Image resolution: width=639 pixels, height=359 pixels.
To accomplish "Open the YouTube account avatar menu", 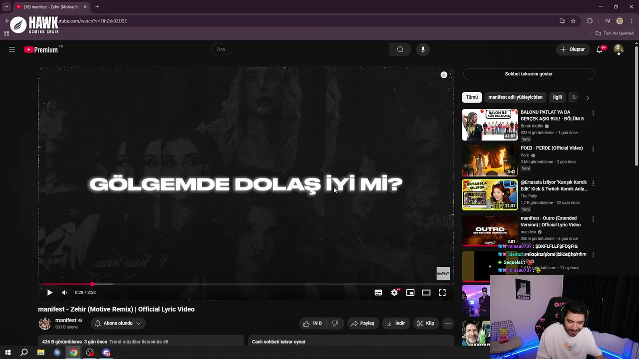I will 619,49.
